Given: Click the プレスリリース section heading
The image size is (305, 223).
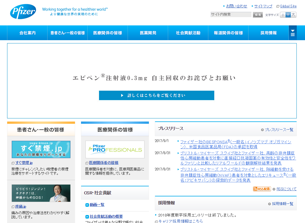Looking at the screenshot, I should pyautogui.click(x=171, y=128).
